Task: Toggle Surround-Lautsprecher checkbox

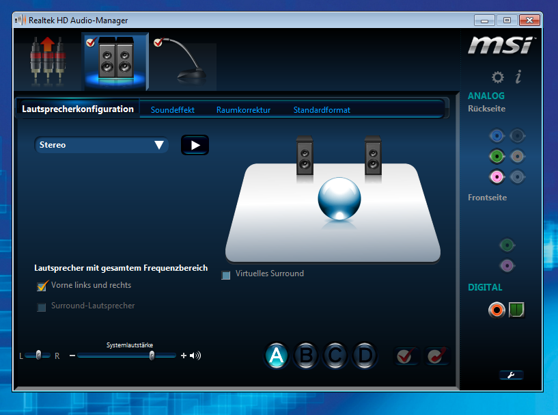Action: (x=41, y=307)
